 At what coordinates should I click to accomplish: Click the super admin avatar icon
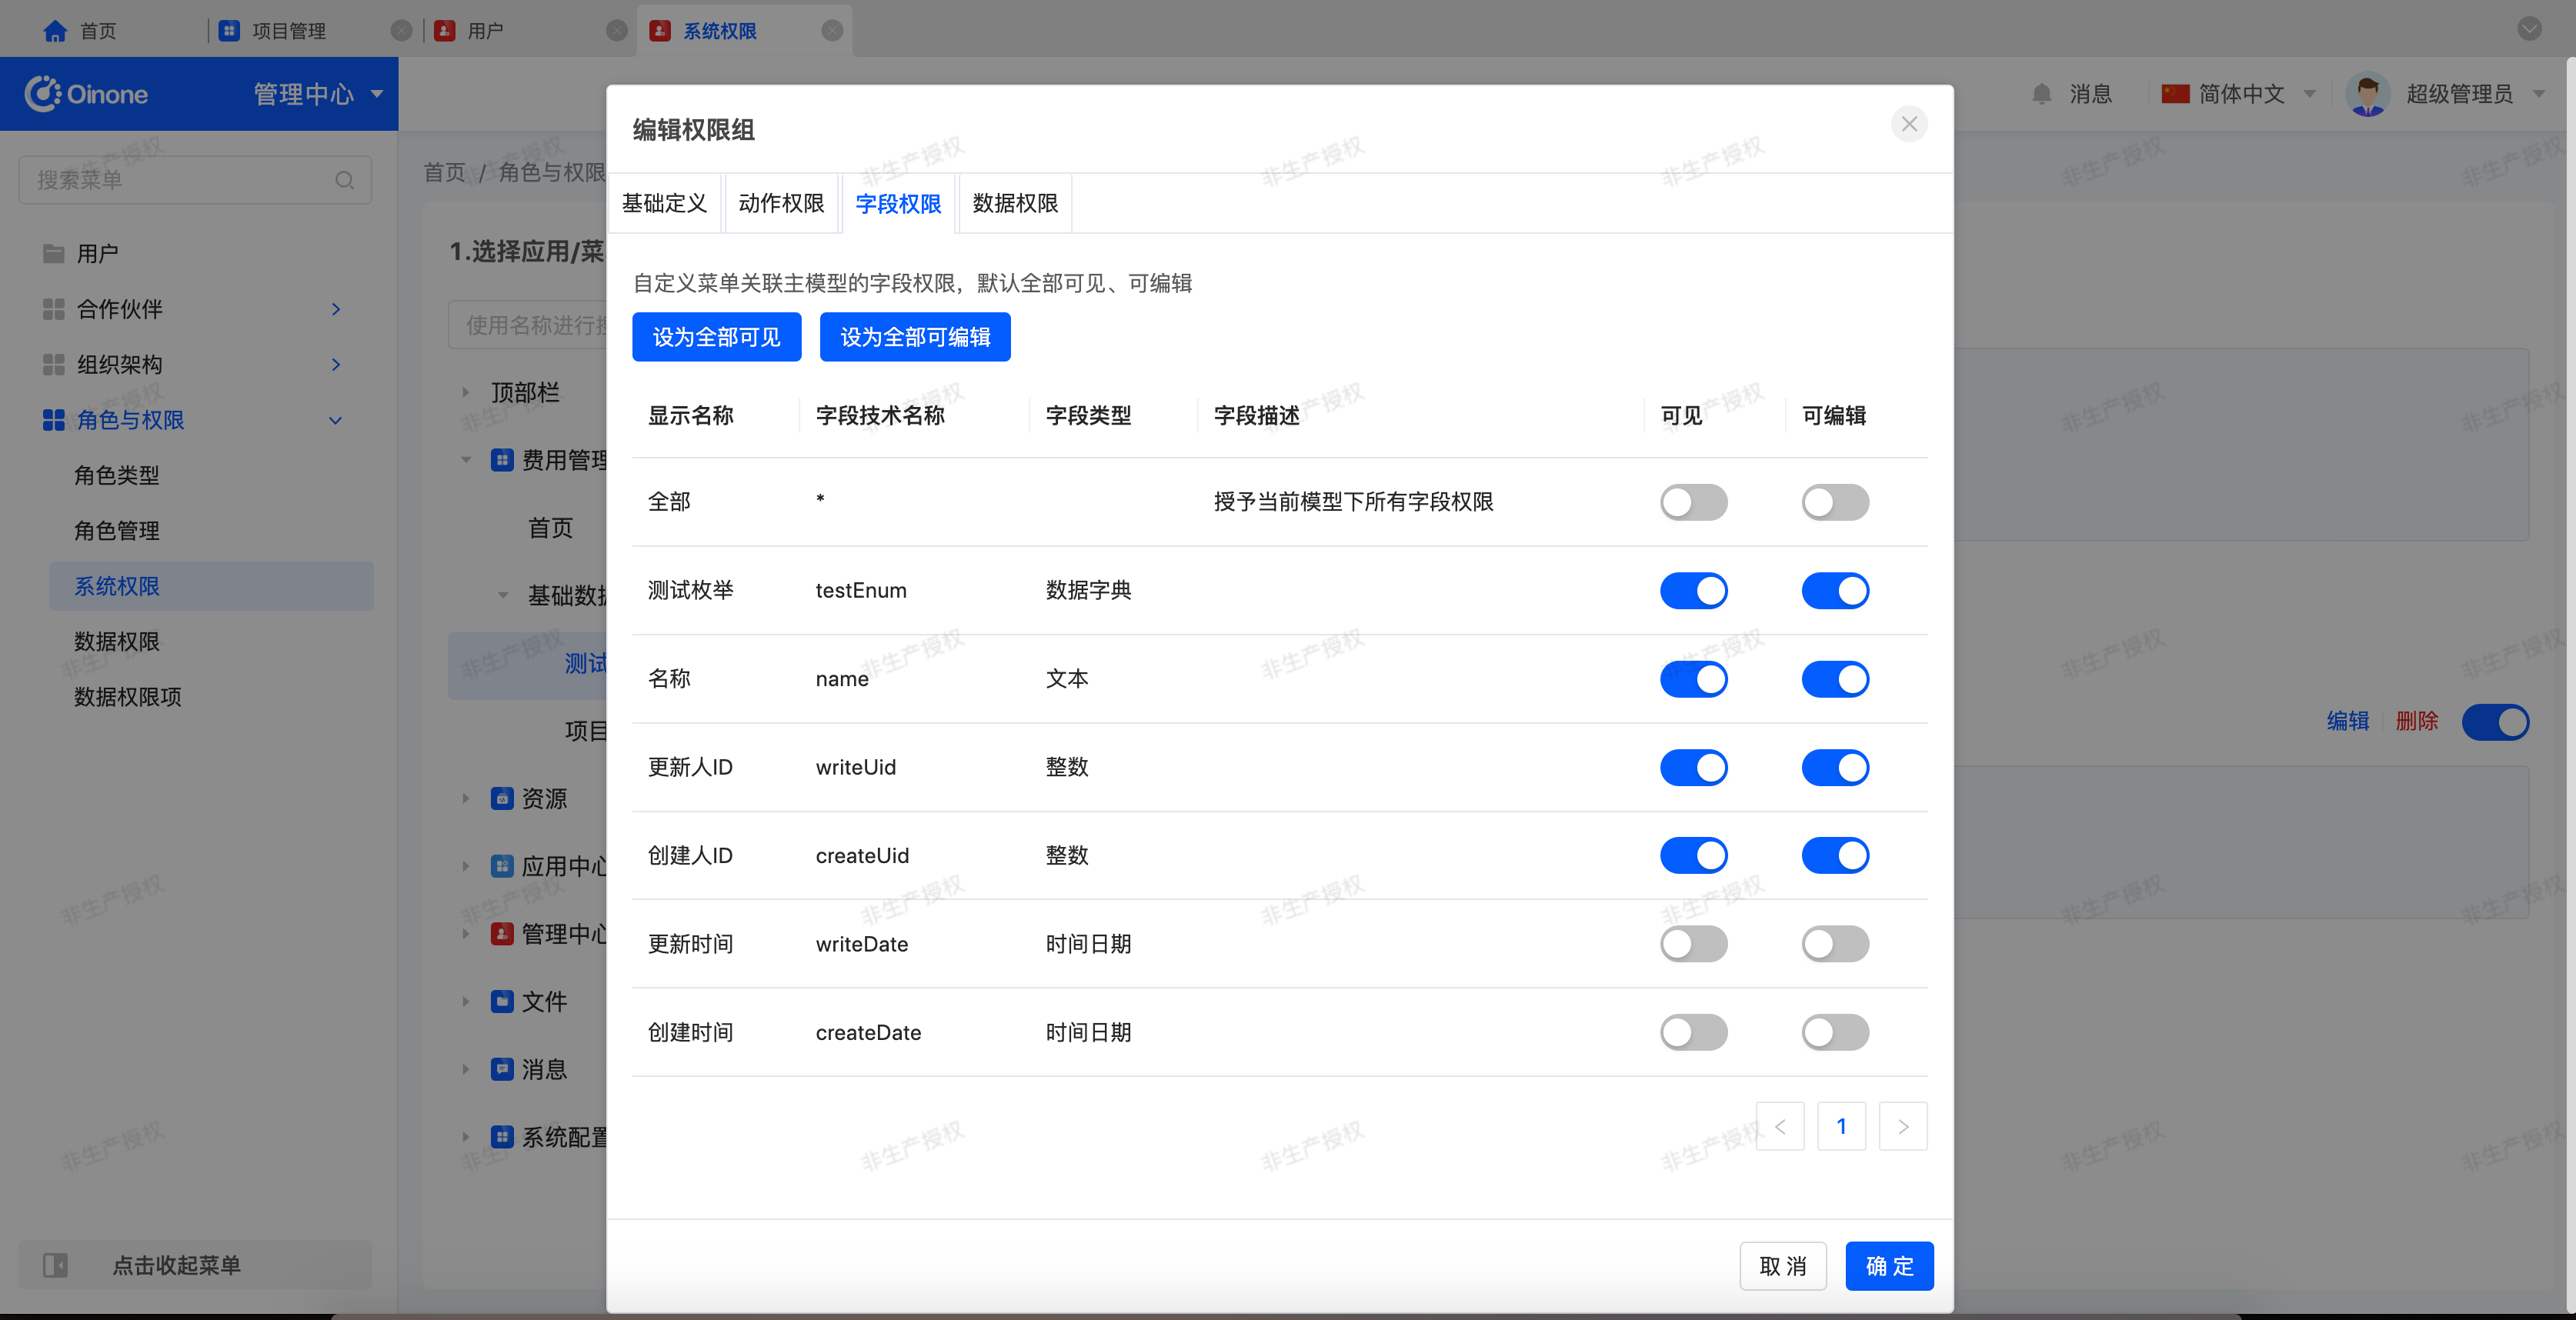2367,94
